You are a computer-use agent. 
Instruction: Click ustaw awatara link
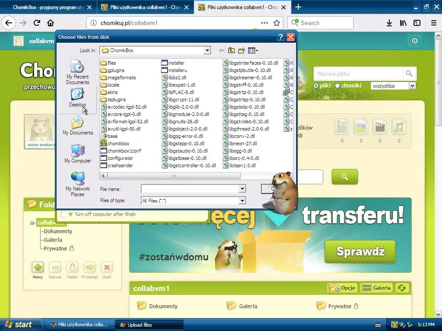pyautogui.click(x=40, y=145)
